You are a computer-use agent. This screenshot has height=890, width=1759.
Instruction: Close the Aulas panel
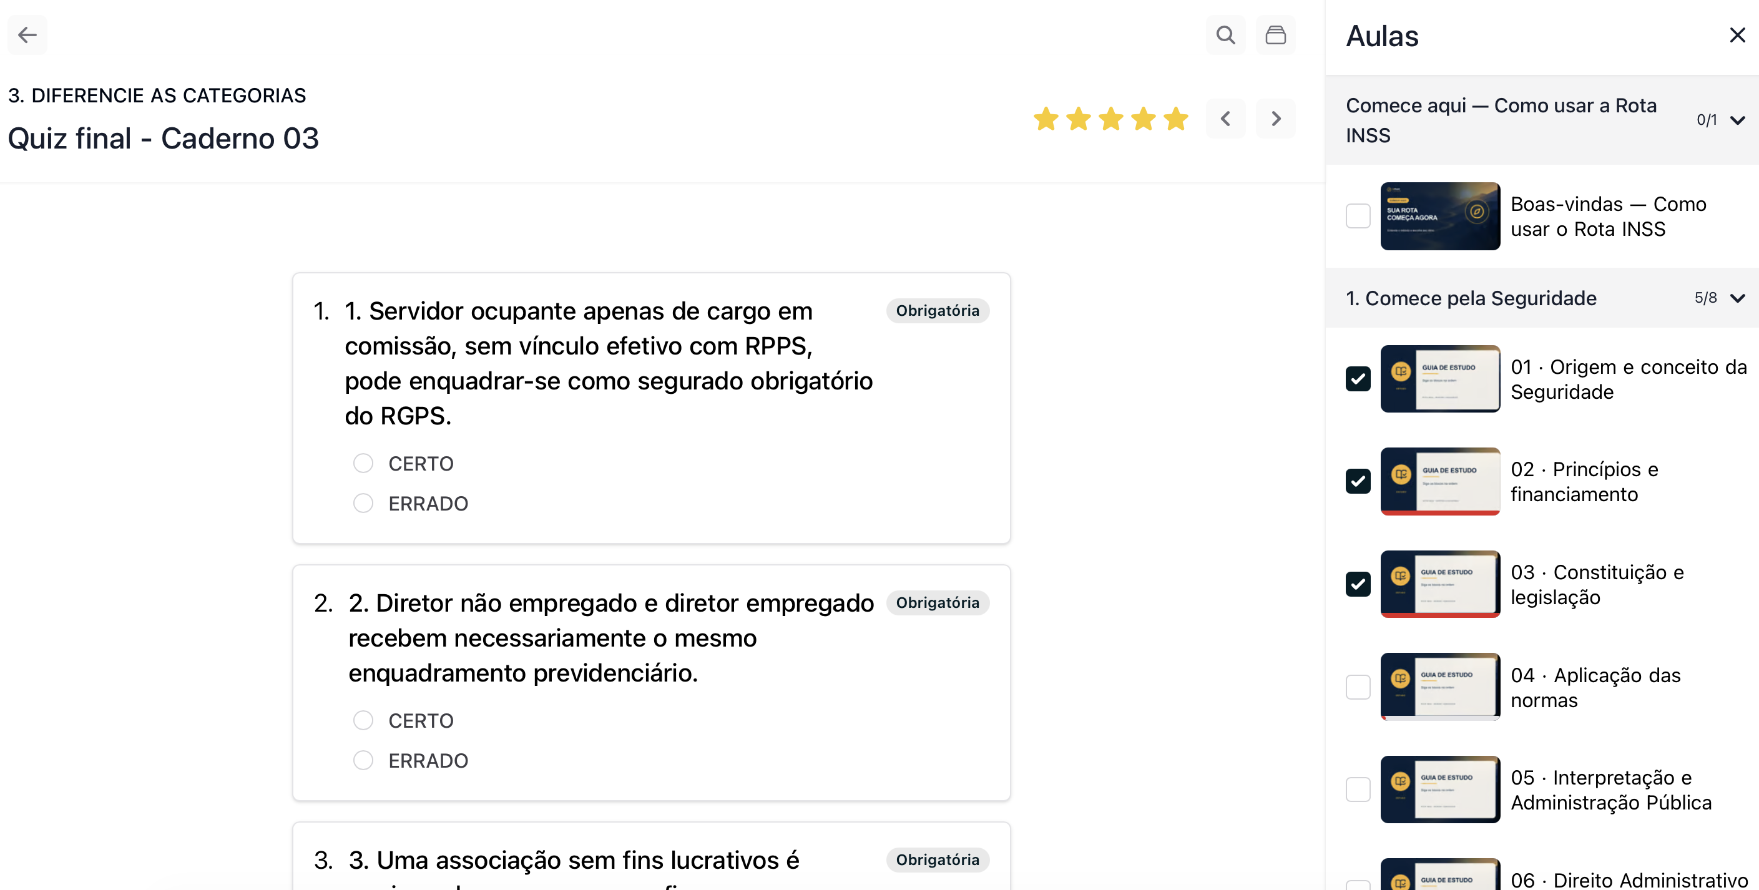(x=1737, y=35)
